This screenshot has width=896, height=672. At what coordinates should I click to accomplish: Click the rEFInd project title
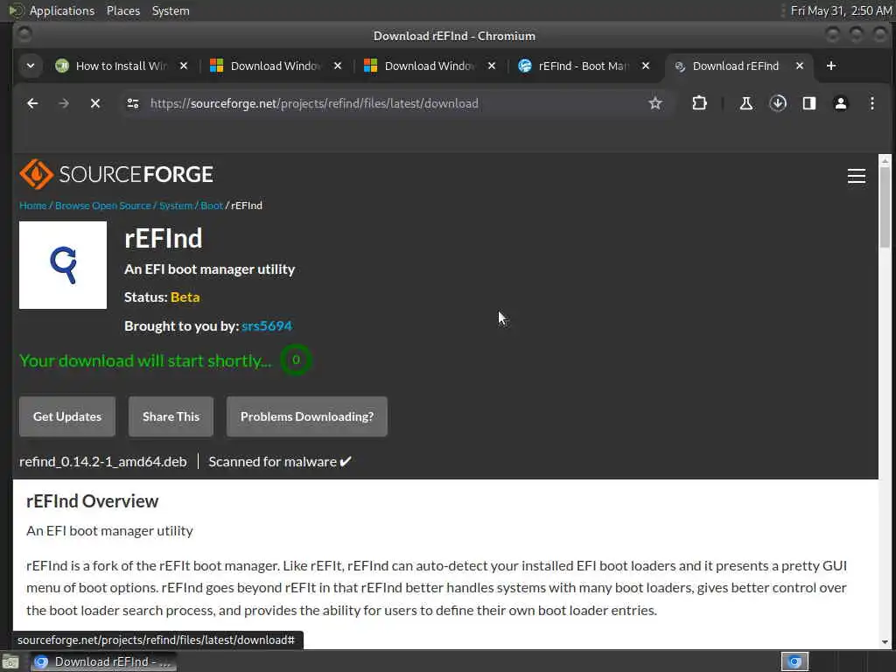[x=164, y=238]
